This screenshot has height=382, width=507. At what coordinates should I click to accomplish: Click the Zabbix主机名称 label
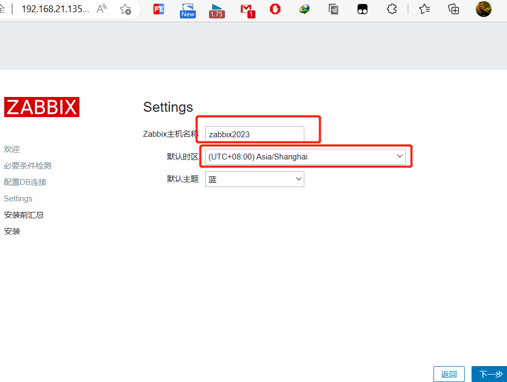(x=171, y=134)
